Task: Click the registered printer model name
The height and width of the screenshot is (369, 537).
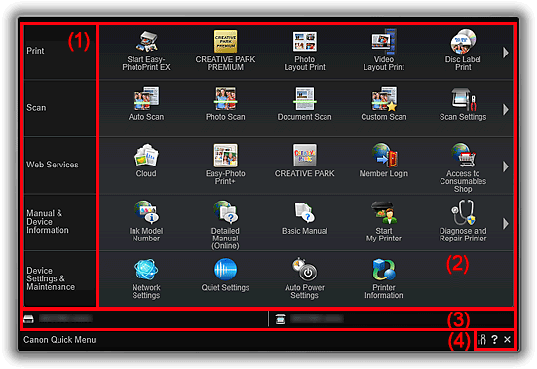Action: pyautogui.click(x=65, y=318)
